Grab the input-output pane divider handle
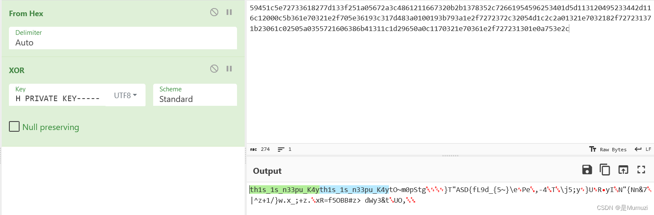This screenshot has height=215, width=654. tap(450, 156)
